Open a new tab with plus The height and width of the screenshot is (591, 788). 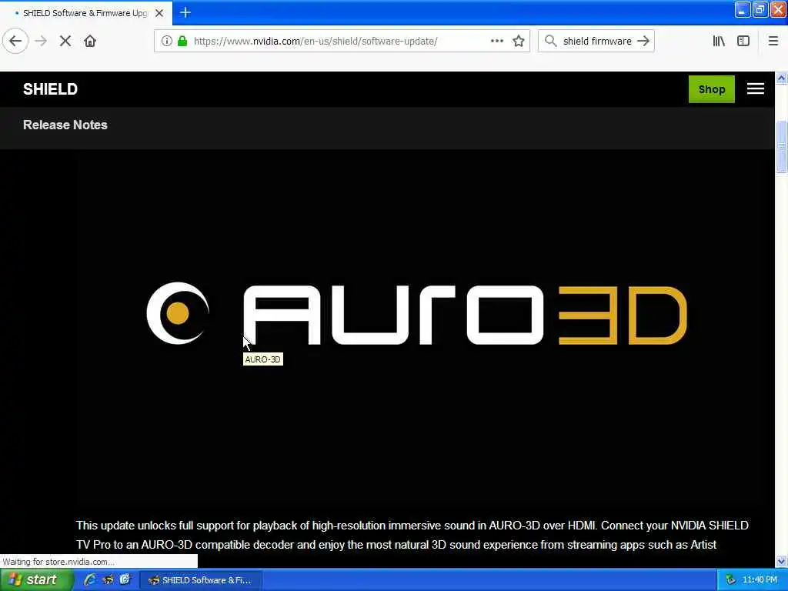point(185,12)
